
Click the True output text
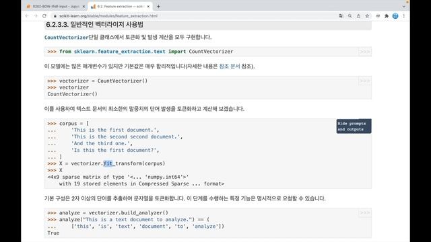point(53,233)
